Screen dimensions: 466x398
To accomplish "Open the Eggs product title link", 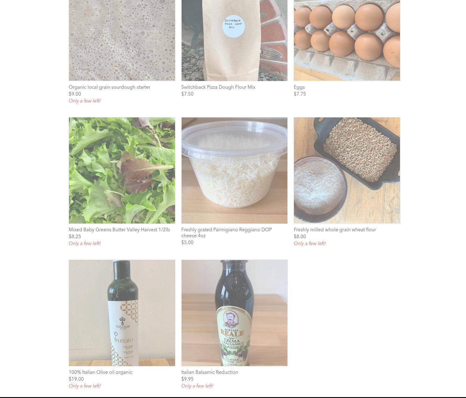I will click(299, 87).
